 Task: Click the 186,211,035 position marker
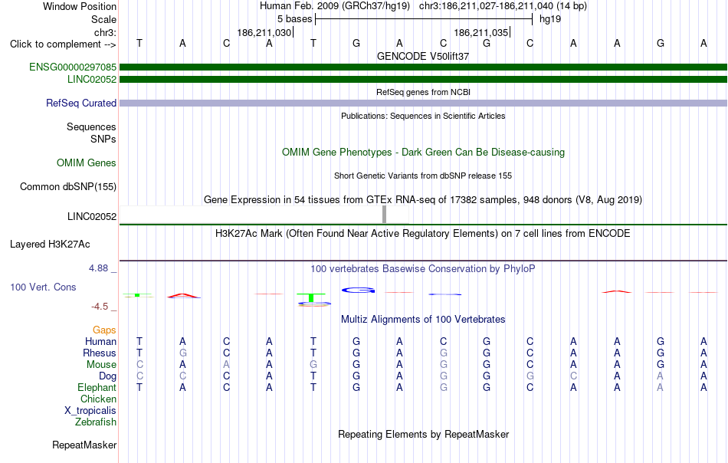(x=481, y=32)
